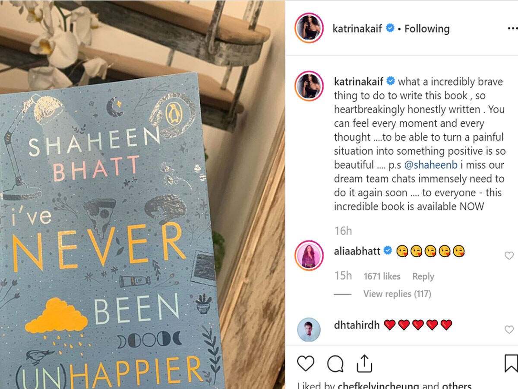Open dhtahirdh's profile avatar
Screen dimensions: 518x389
(309, 329)
